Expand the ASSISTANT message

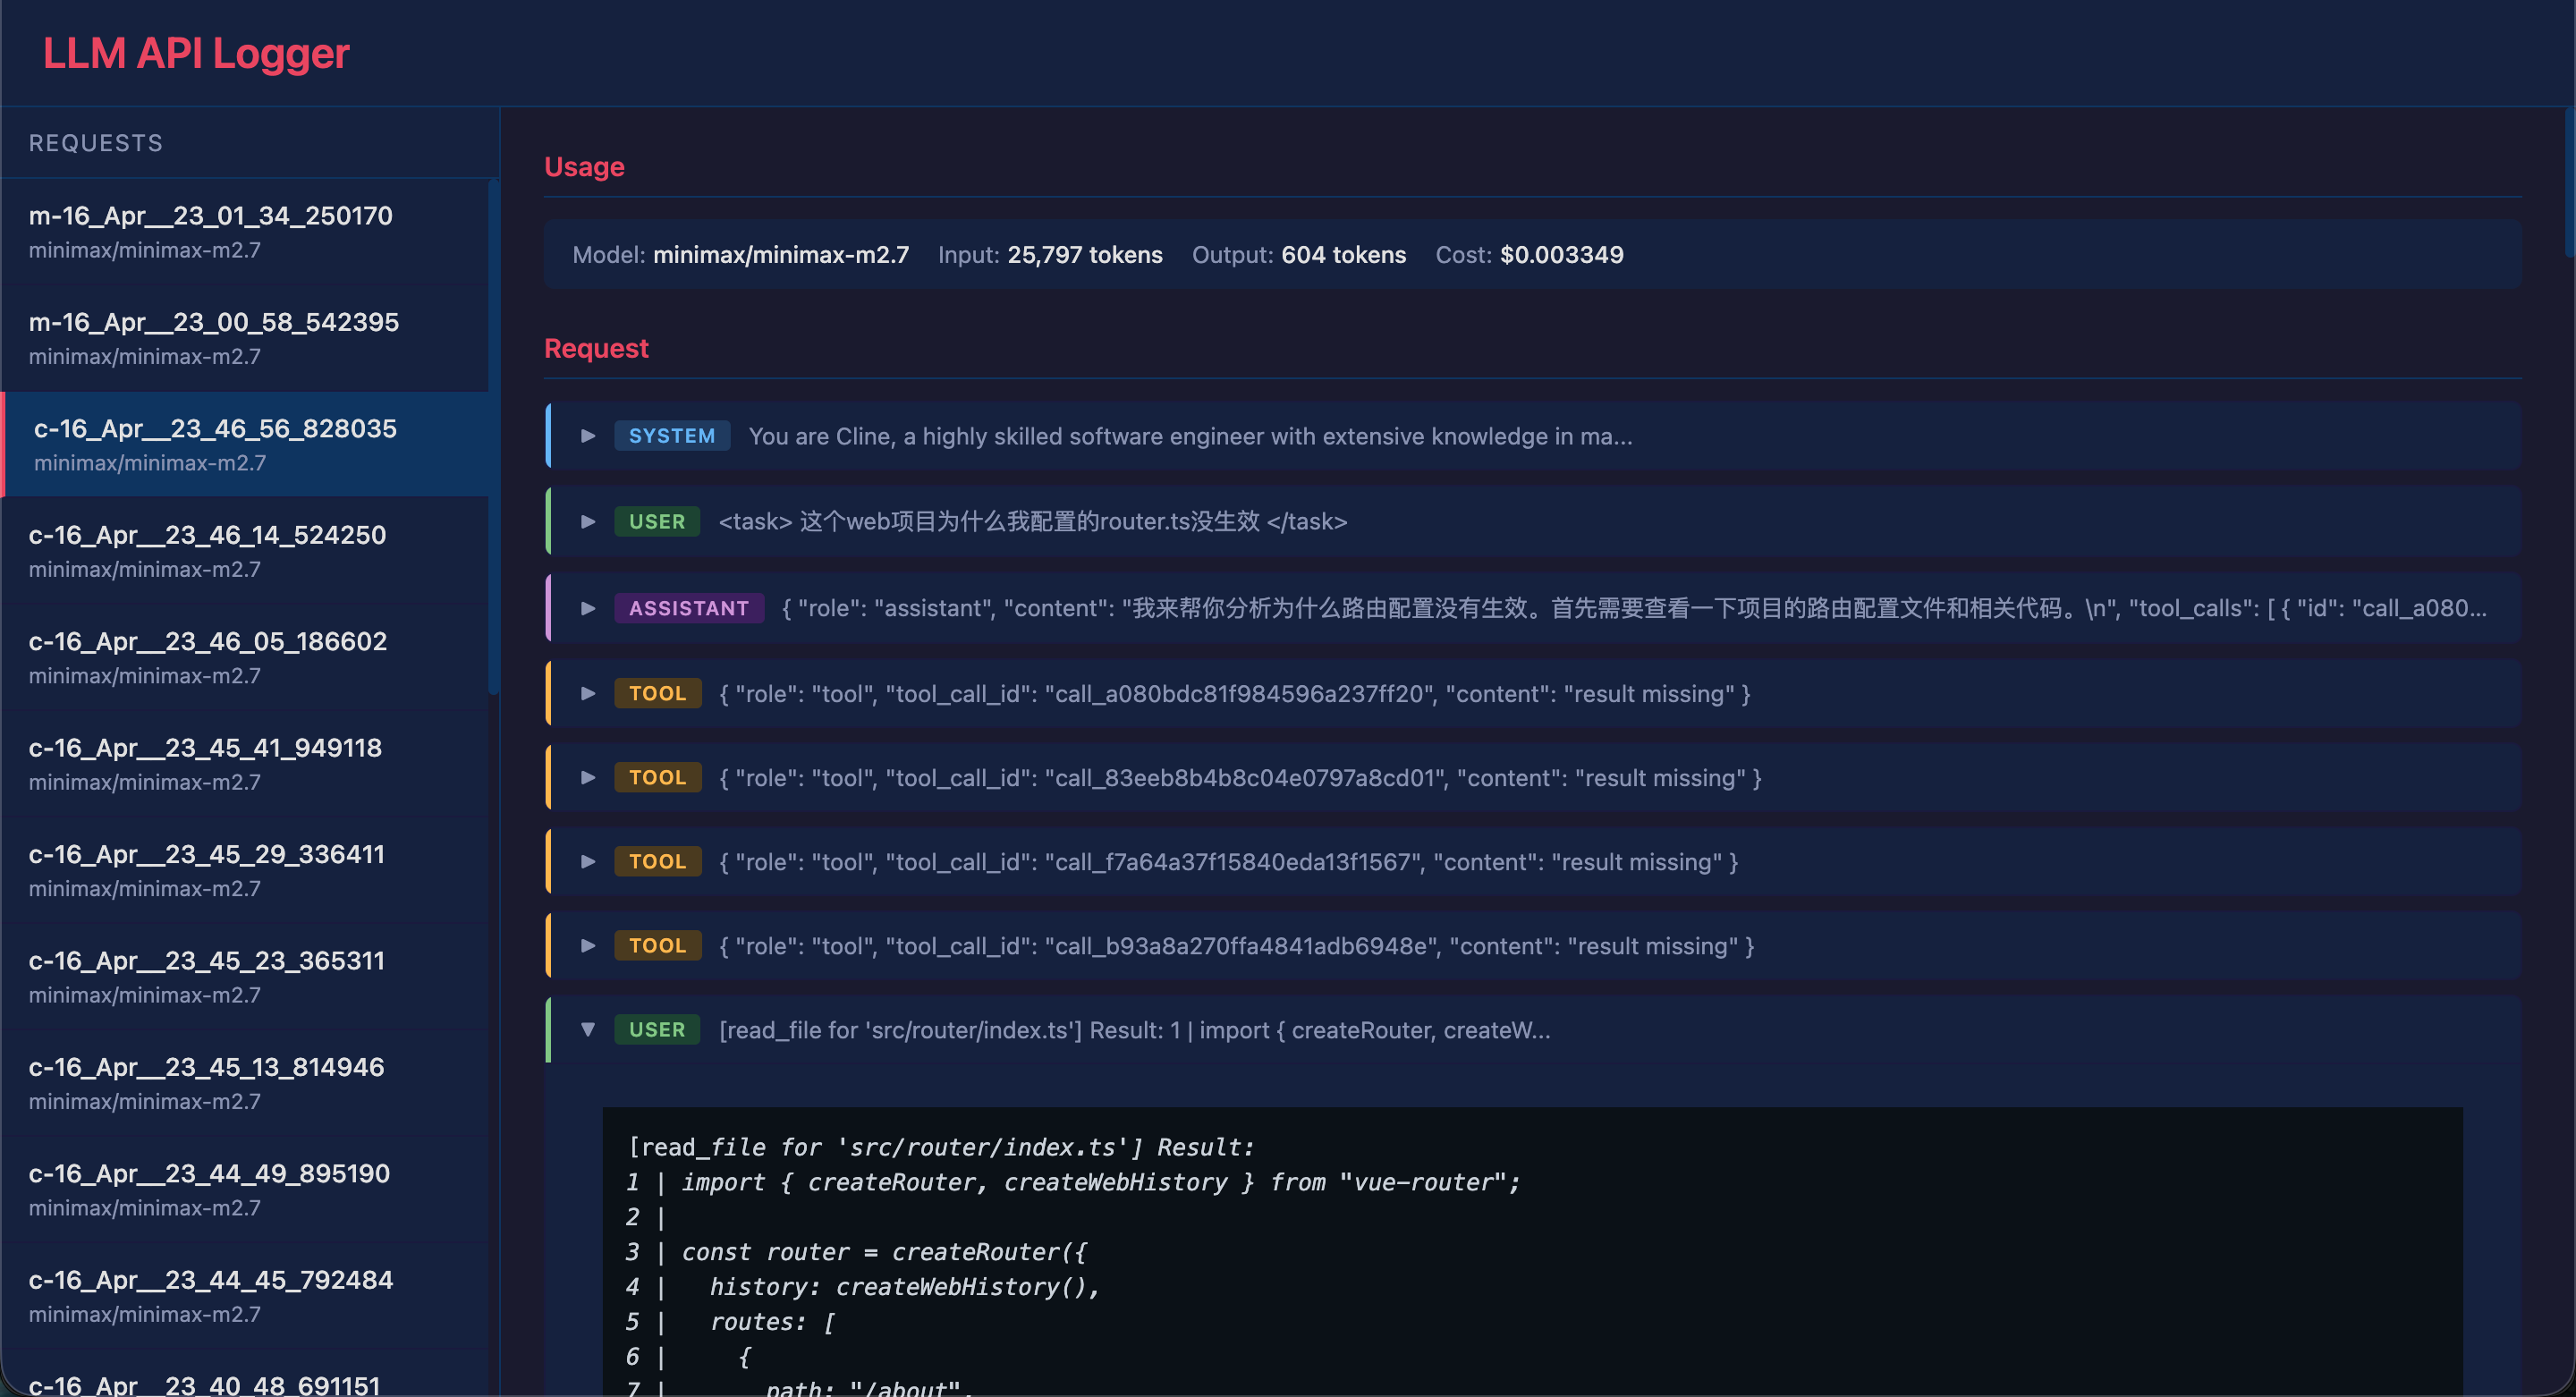click(588, 608)
